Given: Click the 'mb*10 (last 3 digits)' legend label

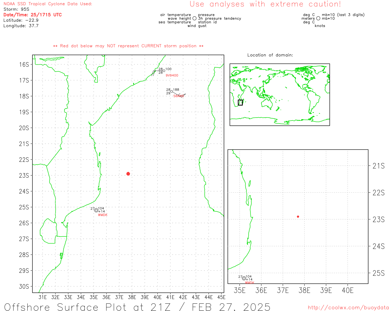Looking at the screenshot, I should pos(343,15).
